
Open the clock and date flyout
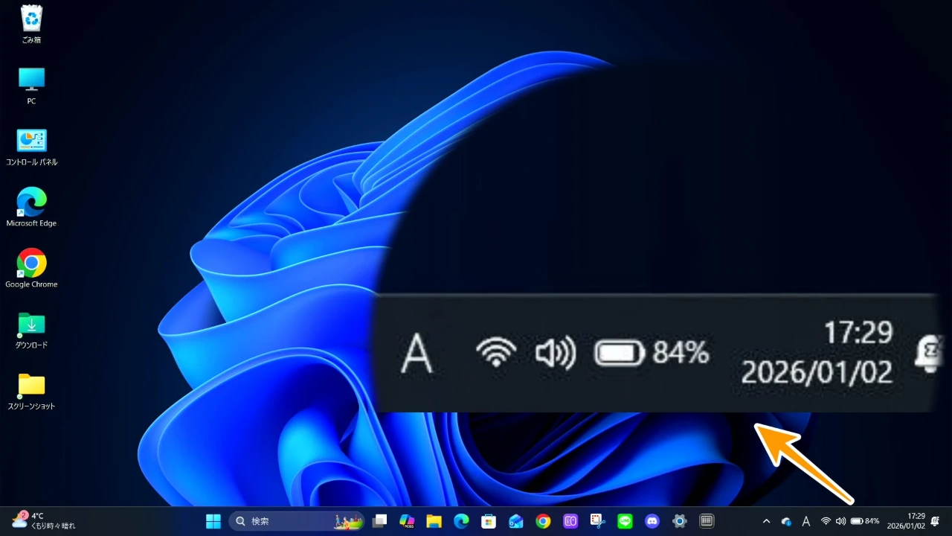(x=906, y=520)
